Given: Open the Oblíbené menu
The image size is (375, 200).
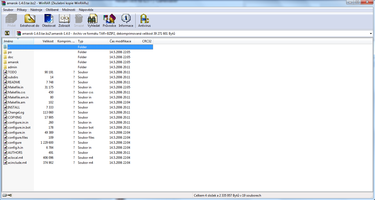Looking at the screenshot, I should pos(52,10).
